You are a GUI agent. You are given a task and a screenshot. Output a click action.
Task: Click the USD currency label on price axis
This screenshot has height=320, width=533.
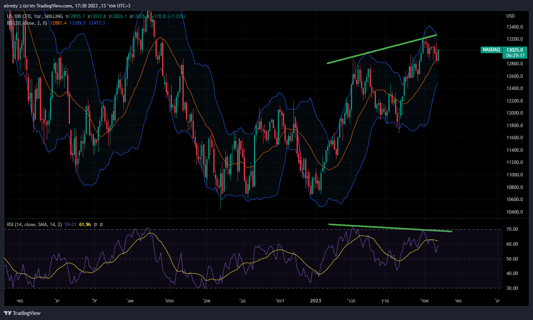click(510, 16)
